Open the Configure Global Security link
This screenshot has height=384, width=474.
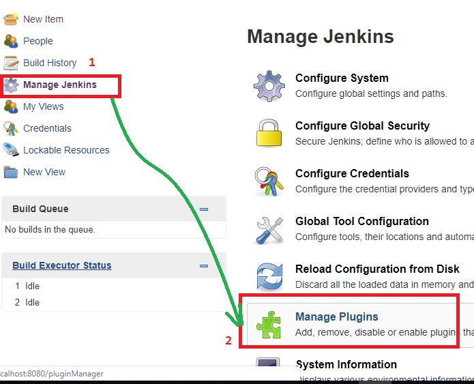[362, 125]
